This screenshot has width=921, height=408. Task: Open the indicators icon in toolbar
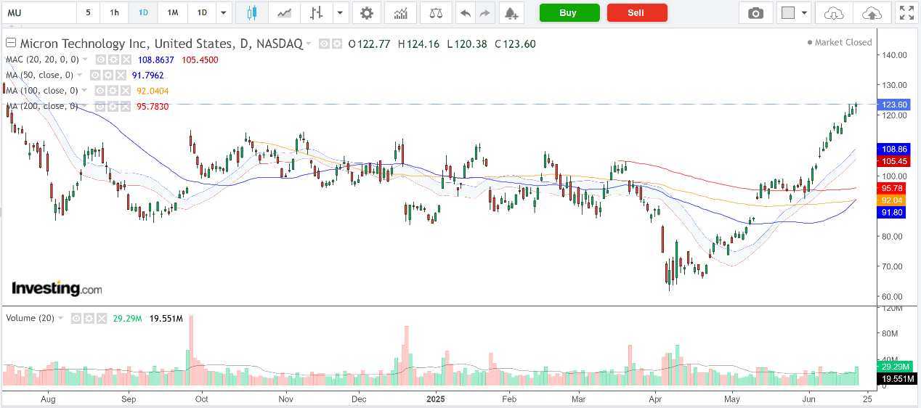tap(400, 13)
